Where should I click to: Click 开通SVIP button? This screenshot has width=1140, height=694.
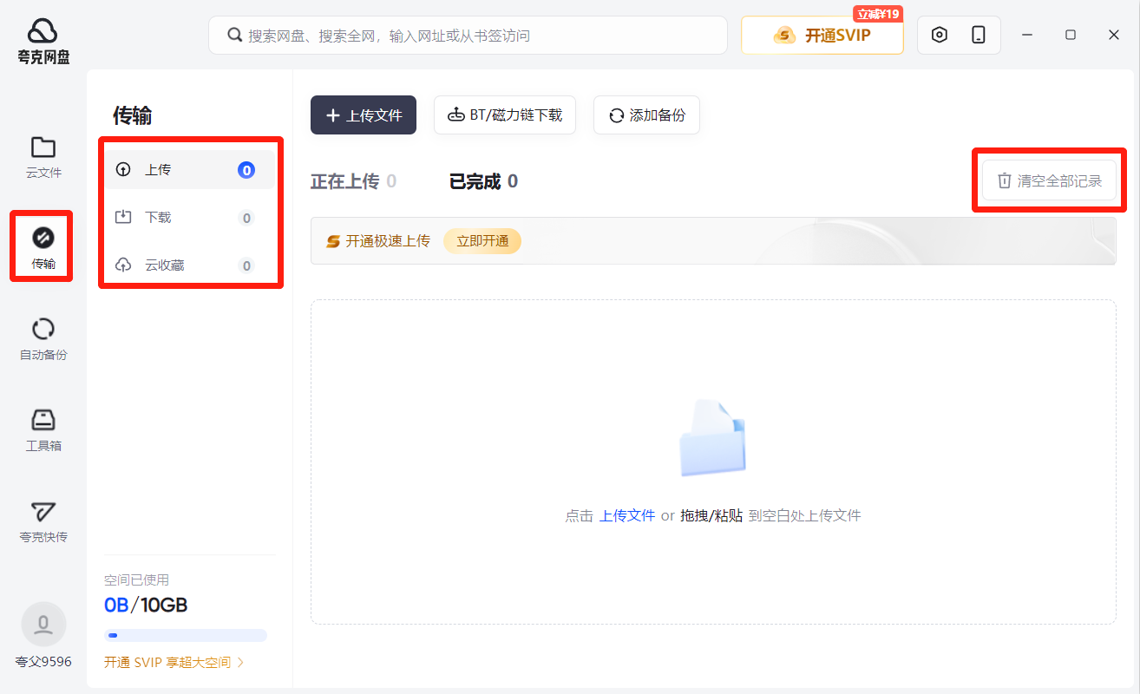(x=822, y=36)
